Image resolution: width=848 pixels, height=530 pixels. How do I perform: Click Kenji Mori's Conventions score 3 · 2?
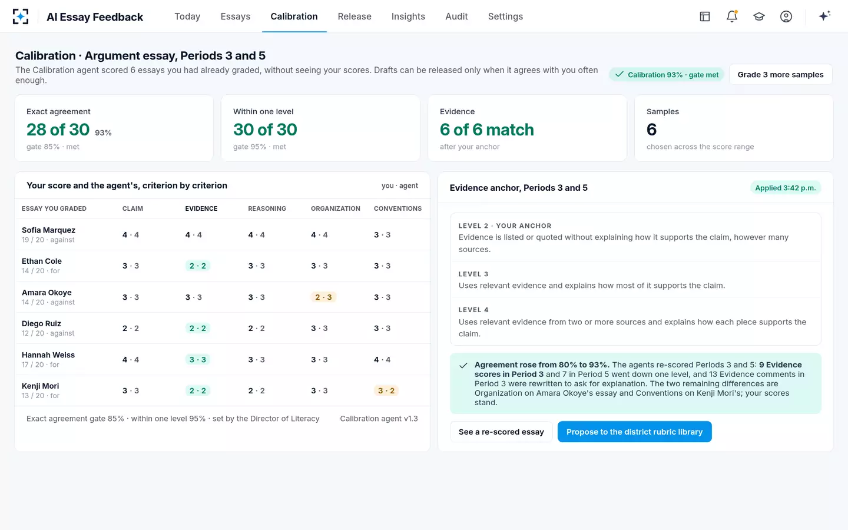point(386,390)
